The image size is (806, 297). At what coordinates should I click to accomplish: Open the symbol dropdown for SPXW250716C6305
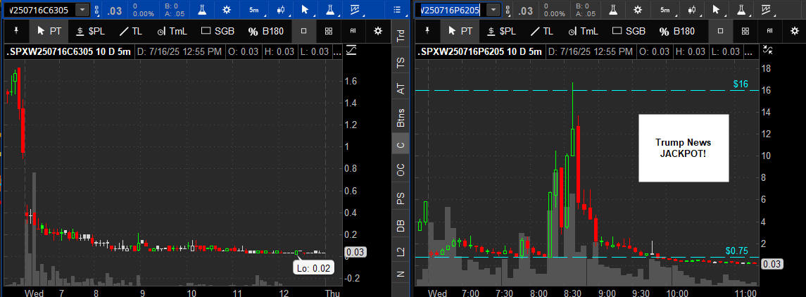click(x=82, y=10)
